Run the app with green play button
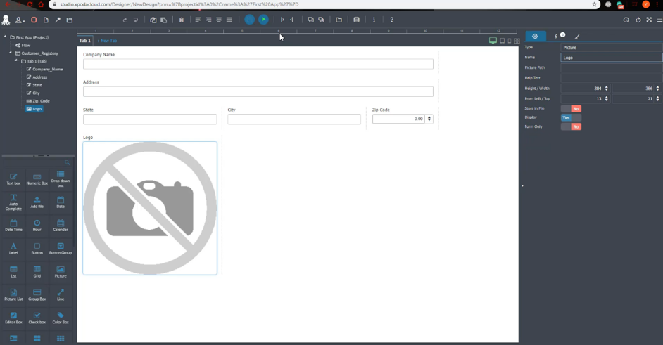Viewport: 663px width, 345px height. pos(263,20)
